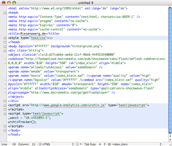
Task: Click the window title untitled 9
Action: click(x=86, y=3)
